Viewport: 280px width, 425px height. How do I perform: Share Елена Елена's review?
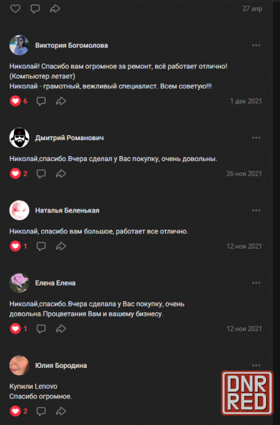point(61,329)
